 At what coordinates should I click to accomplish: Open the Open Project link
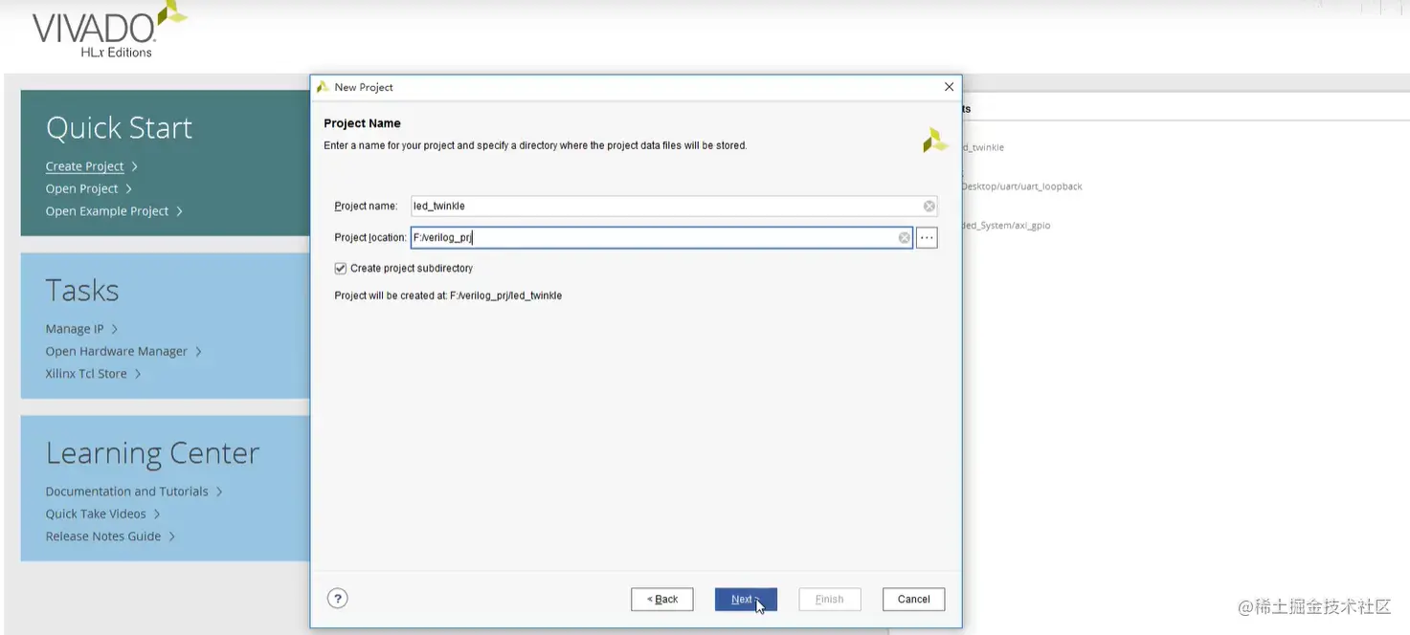click(x=82, y=188)
